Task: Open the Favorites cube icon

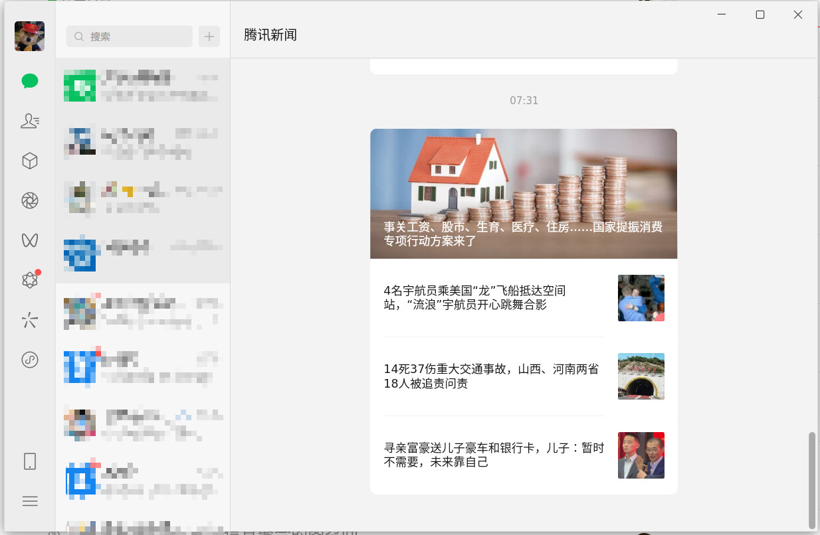Action: (30, 161)
